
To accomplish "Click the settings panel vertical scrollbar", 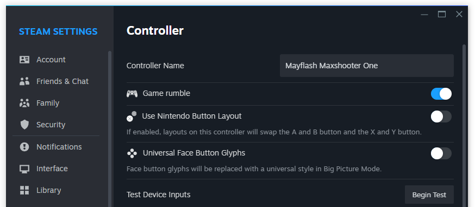I will [x=464, y=125].
